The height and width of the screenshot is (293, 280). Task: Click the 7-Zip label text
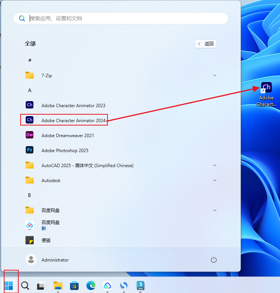[x=47, y=76]
